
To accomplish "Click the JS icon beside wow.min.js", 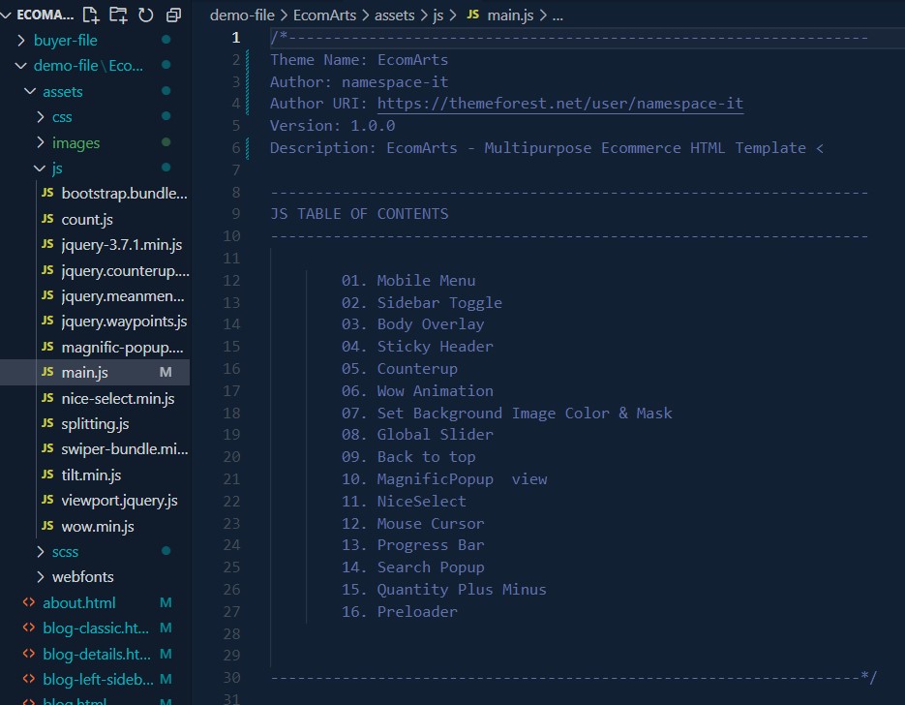I will coord(47,527).
